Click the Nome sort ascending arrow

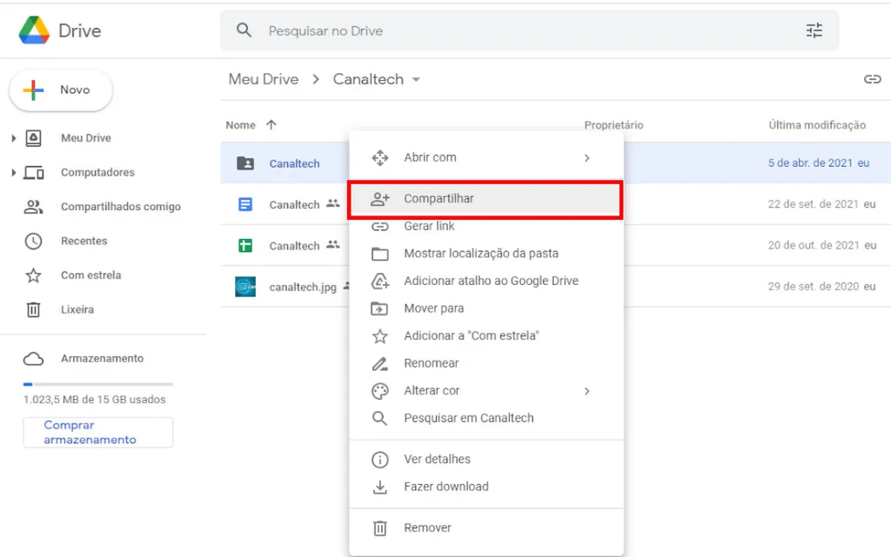coord(271,125)
